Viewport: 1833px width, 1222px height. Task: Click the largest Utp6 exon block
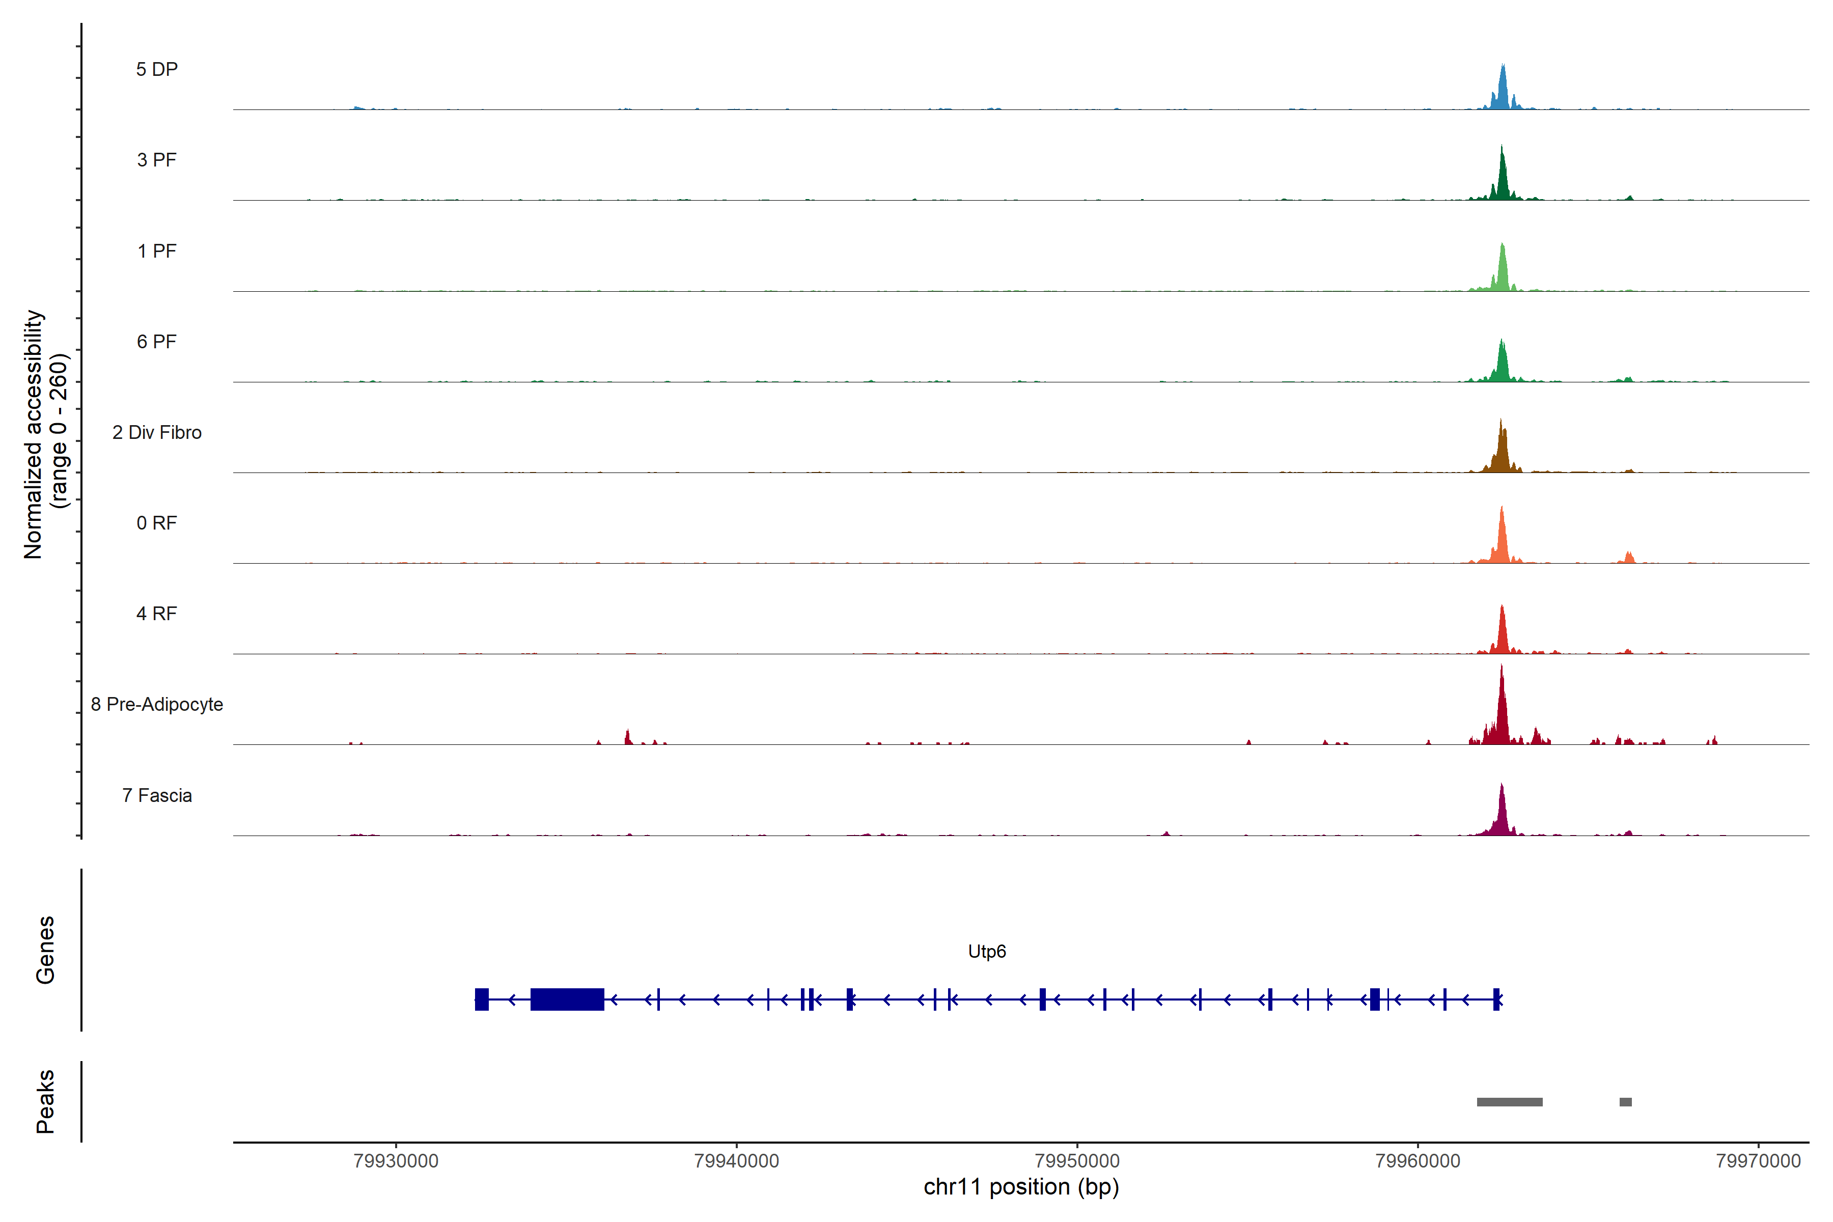point(567,999)
